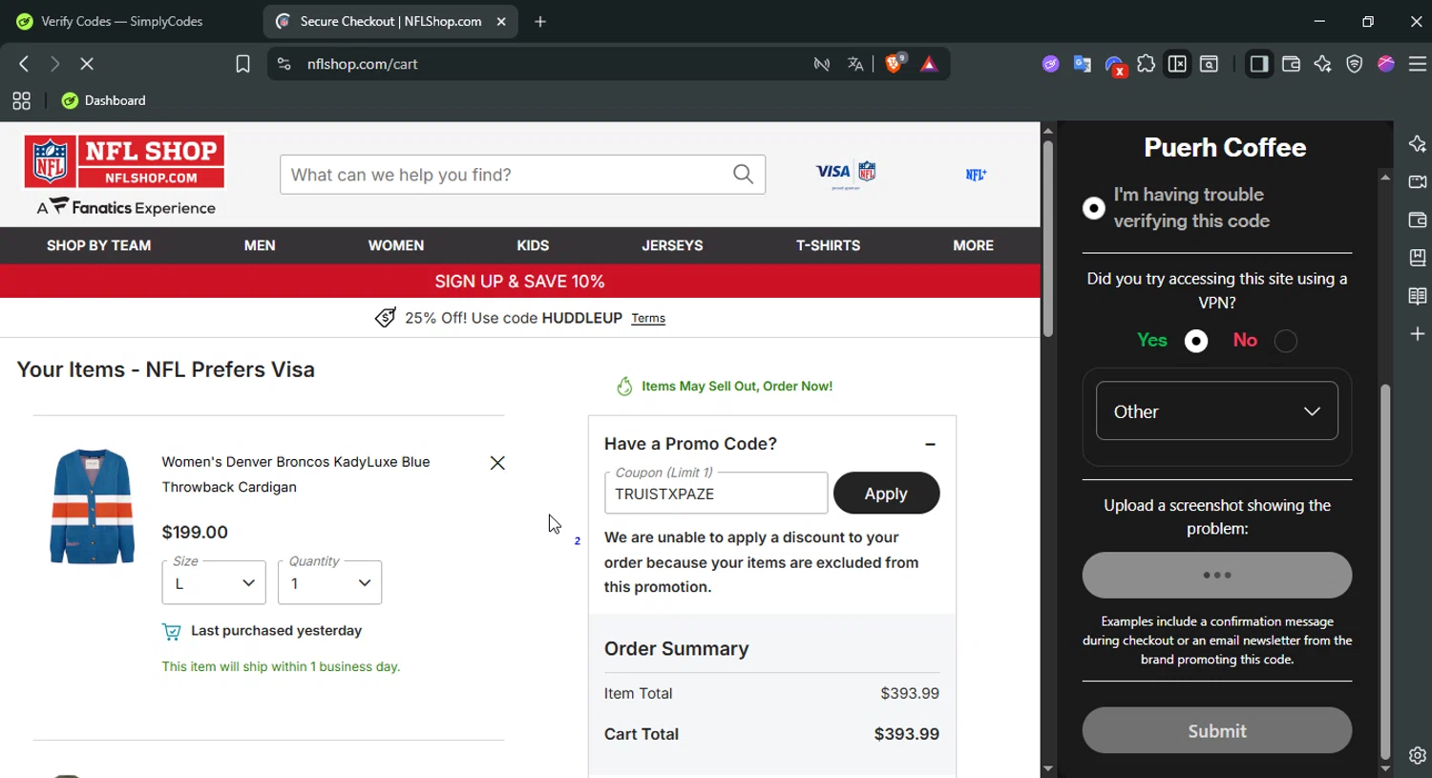Image resolution: width=1432 pixels, height=778 pixels.
Task: Go back with the browser back arrow
Action: click(x=24, y=64)
